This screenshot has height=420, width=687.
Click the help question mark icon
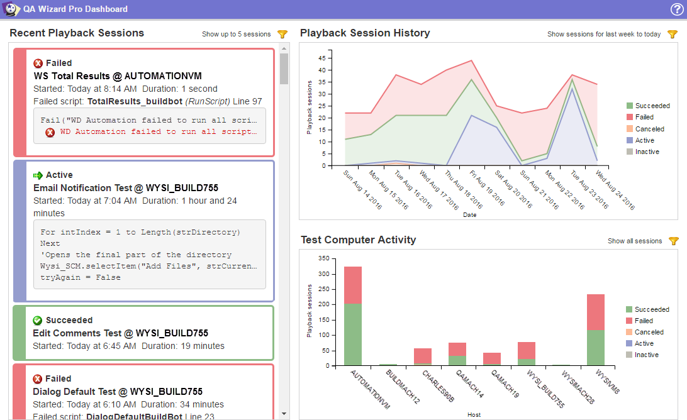click(x=676, y=9)
